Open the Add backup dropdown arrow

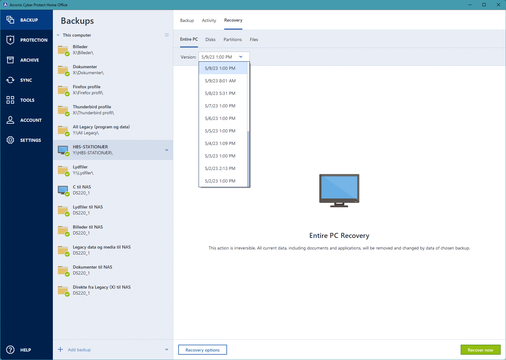click(167, 349)
